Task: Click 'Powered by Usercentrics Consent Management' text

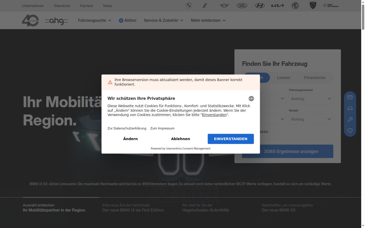Action: click(x=180, y=148)
